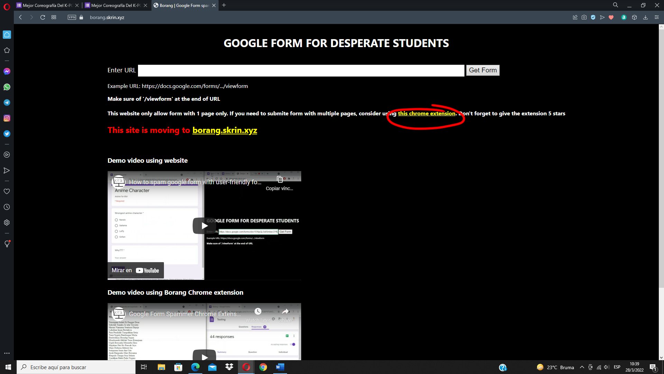Open Opera settings gear icon

(x=7, y=223)
